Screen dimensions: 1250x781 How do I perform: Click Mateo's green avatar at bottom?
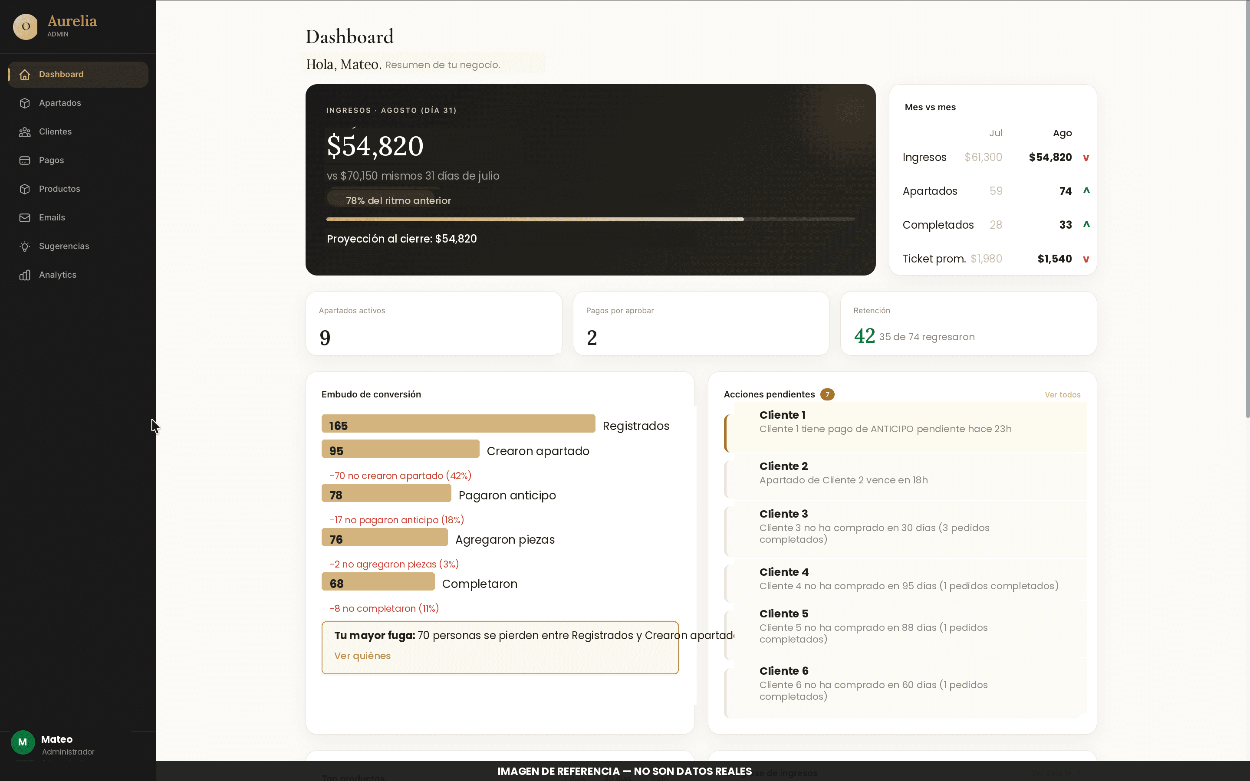tap(23, 742)
